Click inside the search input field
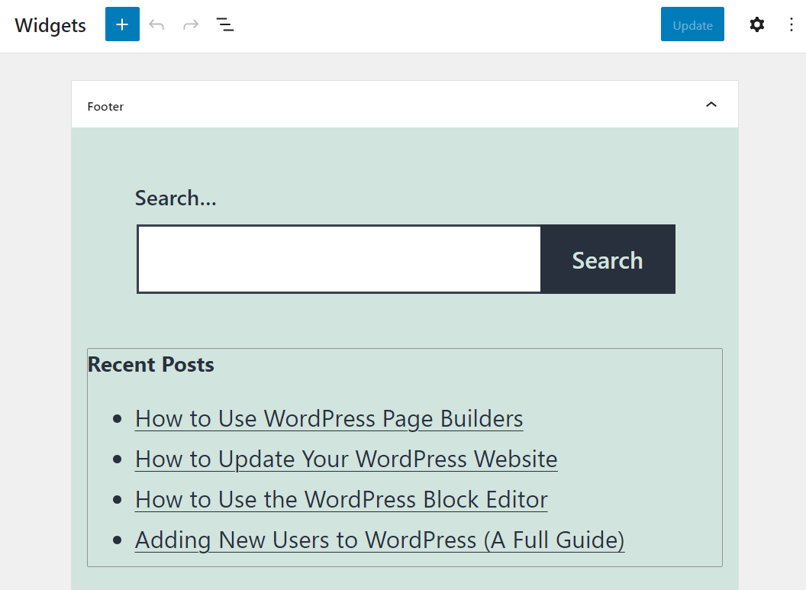Image resolution: width=806 pixels, height=590 pixels. coord(338,259)
